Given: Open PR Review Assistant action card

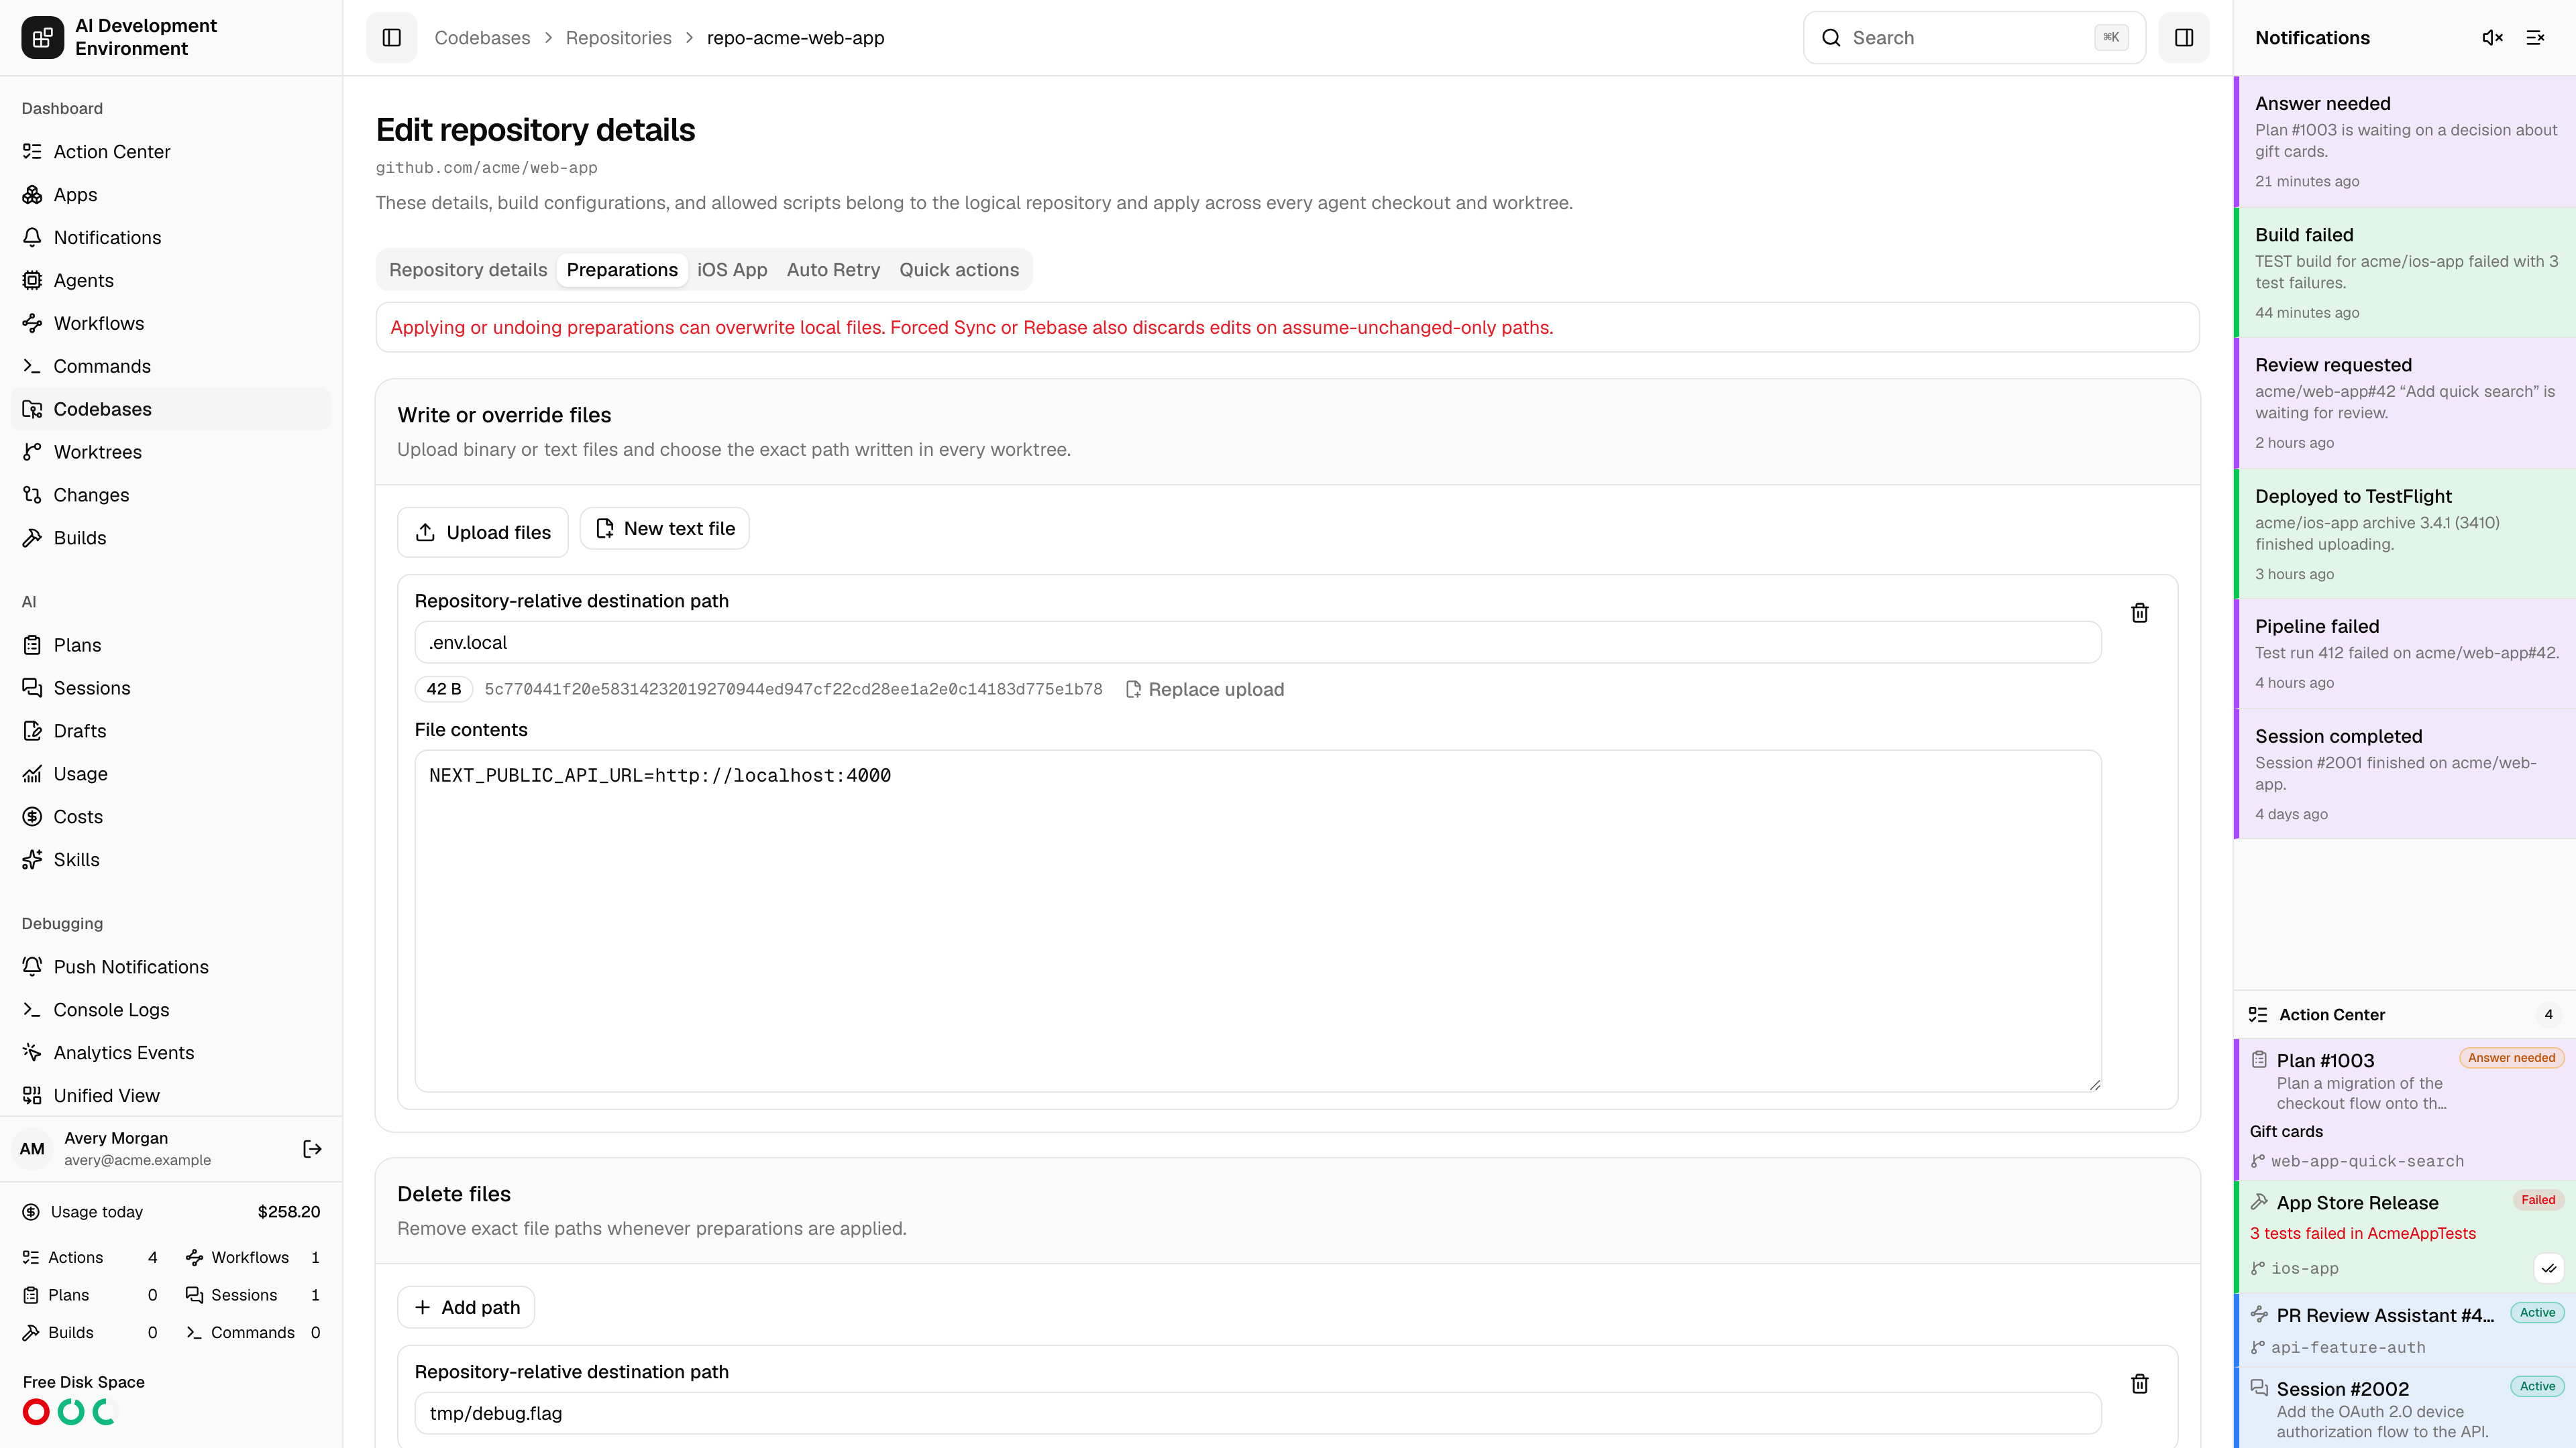Looking at the screenshot, I should (2405, 1330).
